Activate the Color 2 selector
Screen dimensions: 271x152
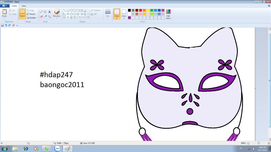point(124,14)
